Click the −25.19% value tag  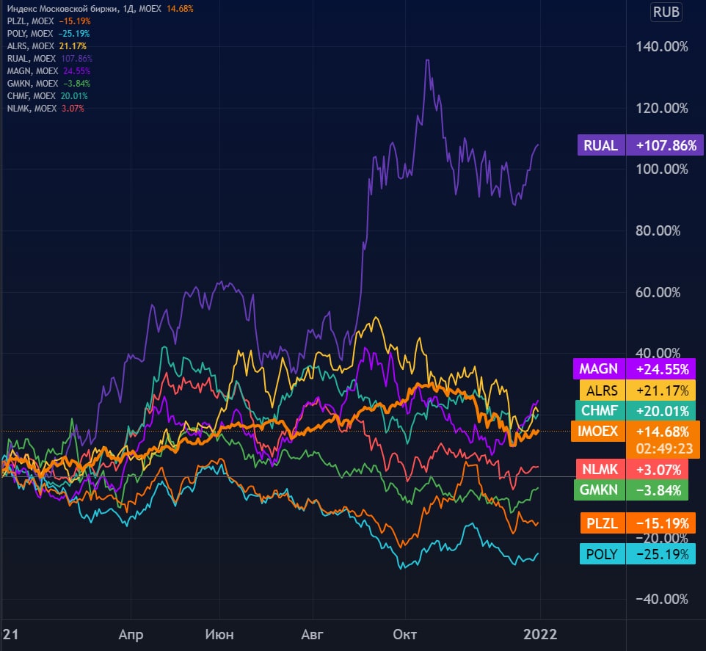661,554
